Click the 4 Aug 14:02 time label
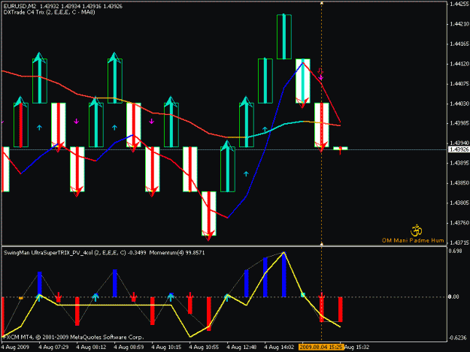 pos(279,347)
